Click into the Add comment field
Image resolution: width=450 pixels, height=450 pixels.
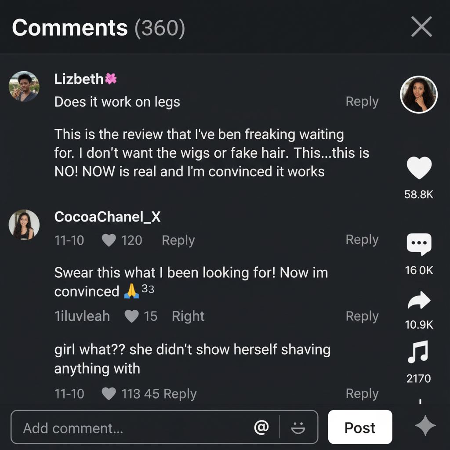pyautogui.click(x=132, y=427)
